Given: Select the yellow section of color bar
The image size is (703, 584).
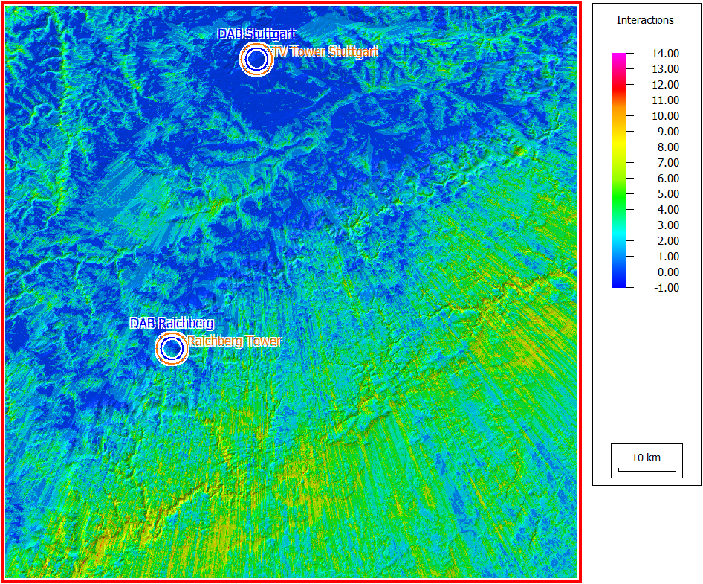Looking at the screenshot, I should 620,147.
